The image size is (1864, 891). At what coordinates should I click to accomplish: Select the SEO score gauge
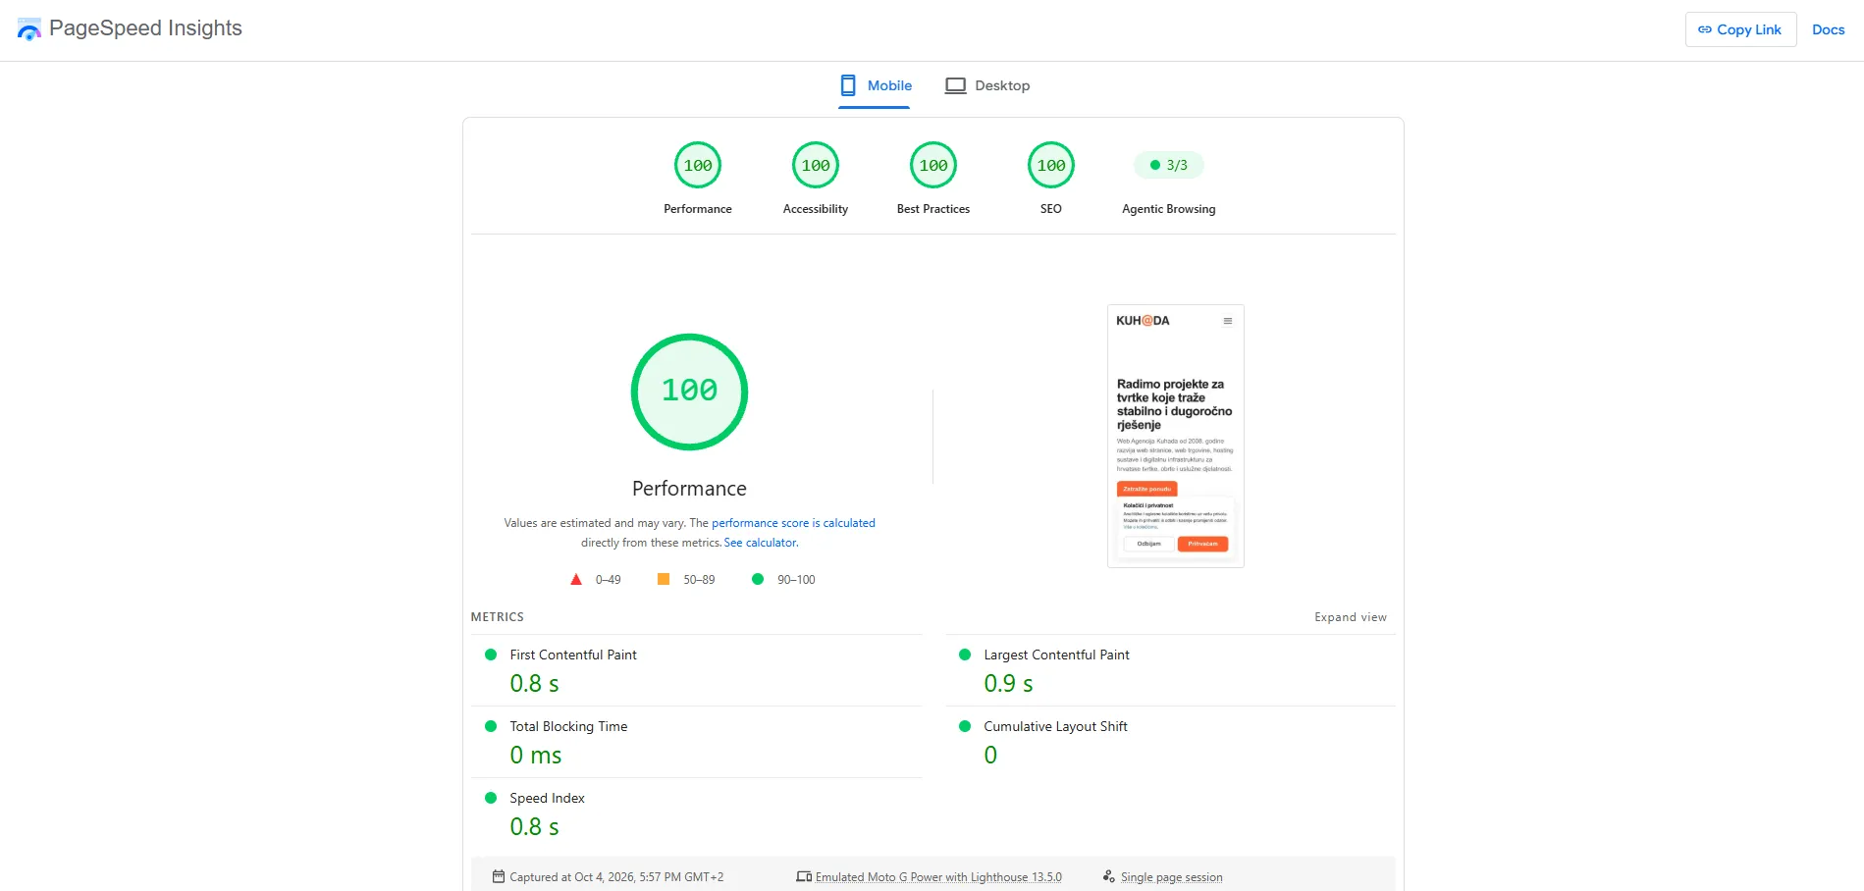tap(1051, 166)
